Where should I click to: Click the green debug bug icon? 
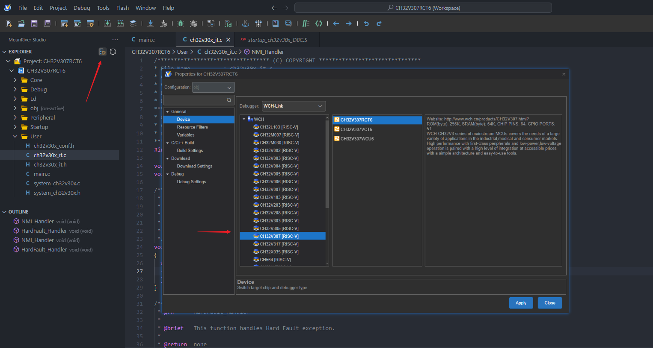pyautogui.click(x=180, y=23)
